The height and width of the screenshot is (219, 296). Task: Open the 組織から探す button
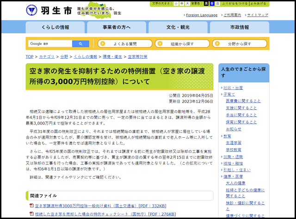click(182, 43)
